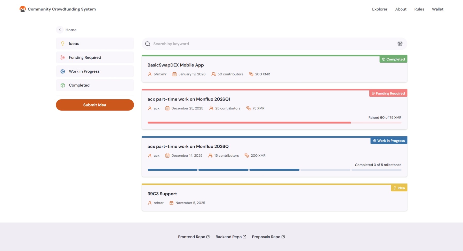Click the Raised 60 of 75 XMR funding bar
The height and width of the screenshot is (251, 463).
coord(274,123)
